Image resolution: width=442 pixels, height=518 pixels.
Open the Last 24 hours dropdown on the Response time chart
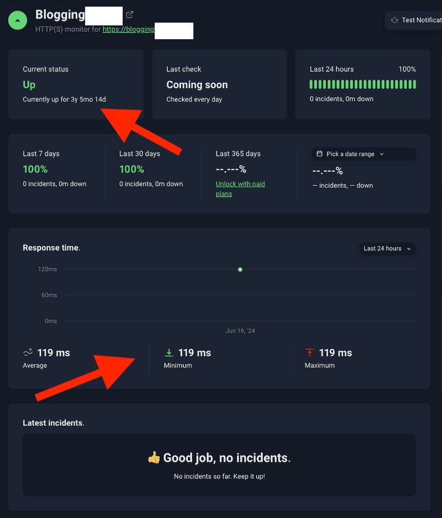click(387, 249)
